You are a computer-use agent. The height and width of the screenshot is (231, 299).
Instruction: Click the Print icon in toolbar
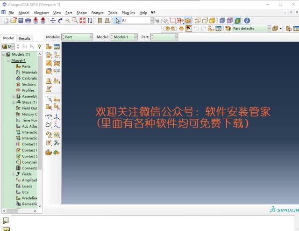(28, 21)
